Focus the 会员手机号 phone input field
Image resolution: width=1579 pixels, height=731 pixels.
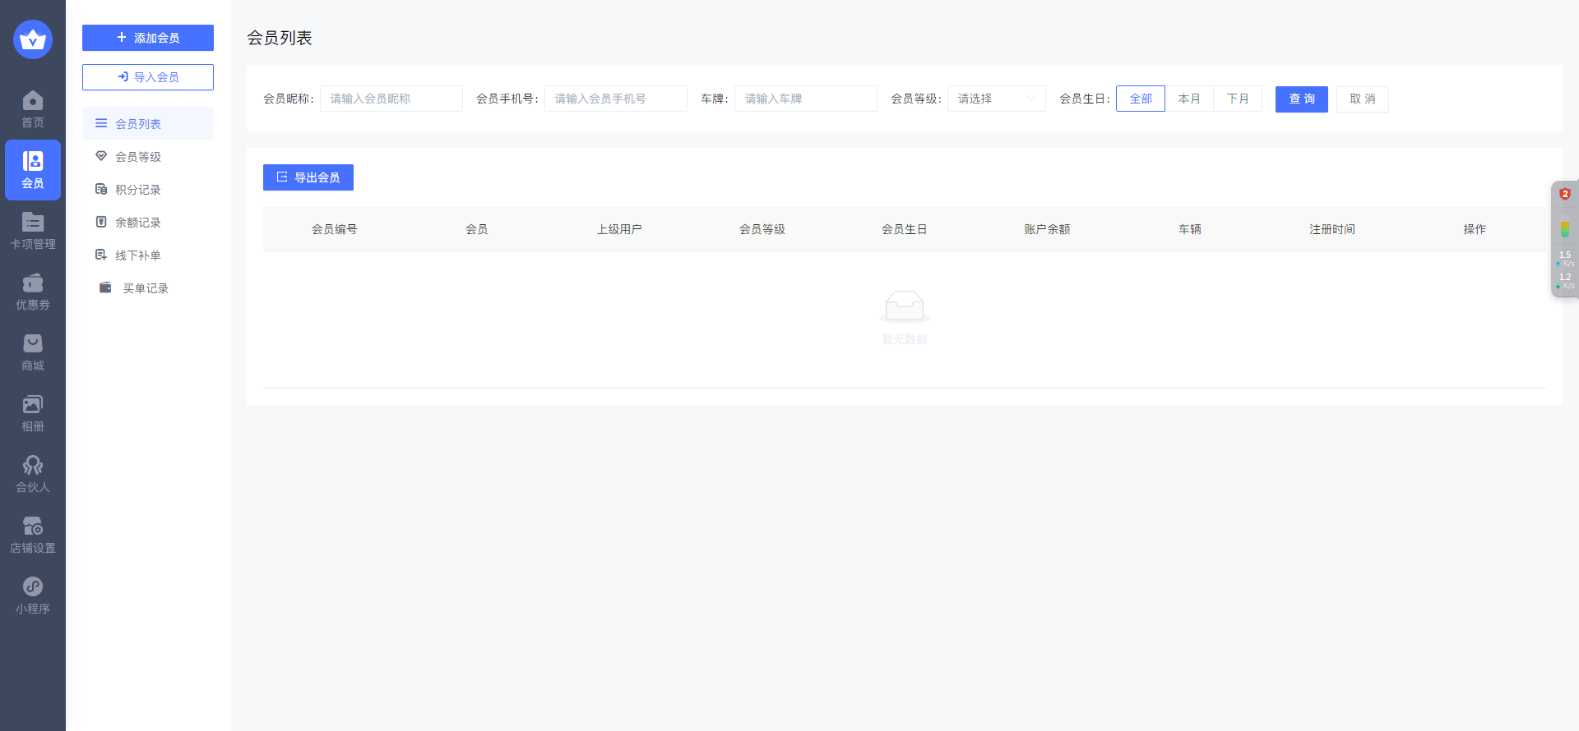[615, 99]
